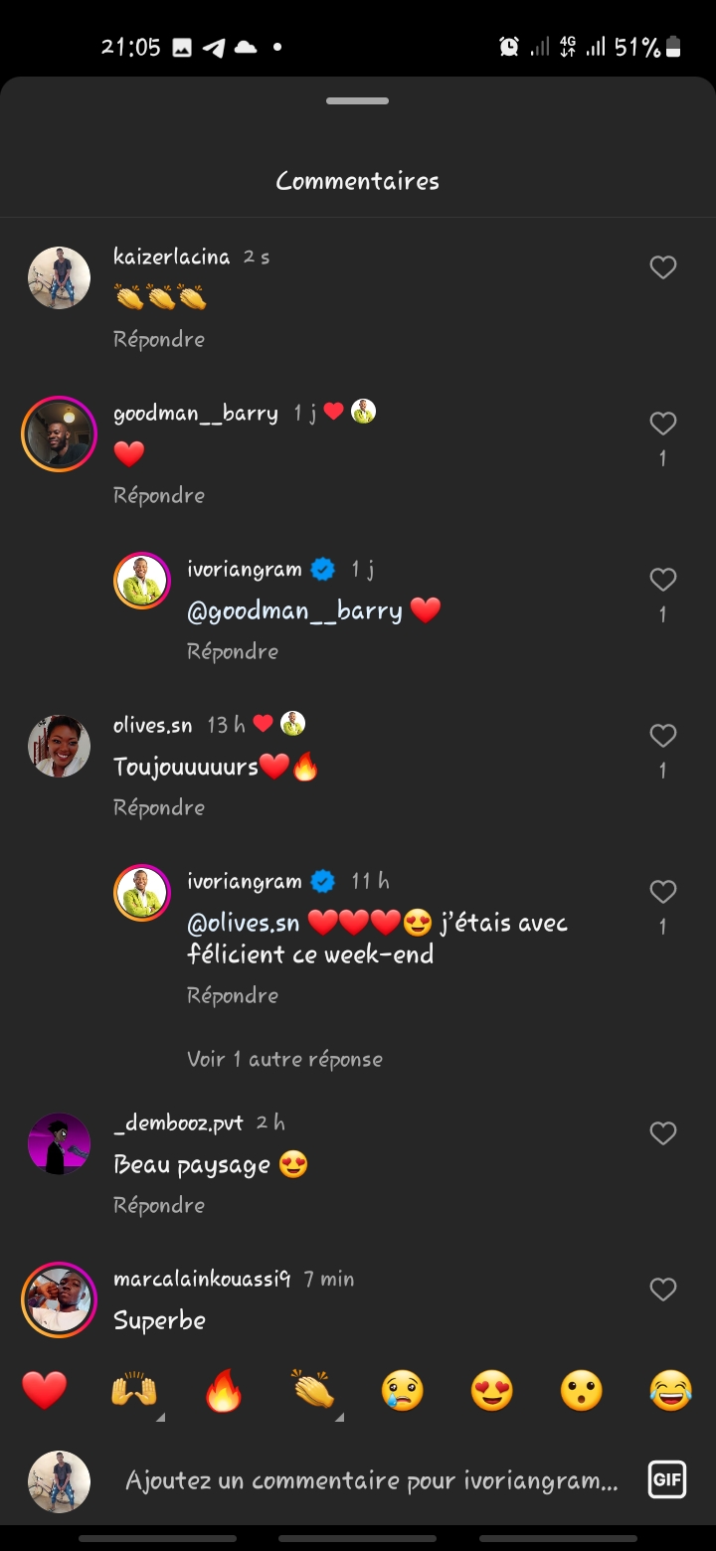Viewport: 716px width, 1551px height.
Task: Open GIF picker in comment box
Action: coord(665,1480)
